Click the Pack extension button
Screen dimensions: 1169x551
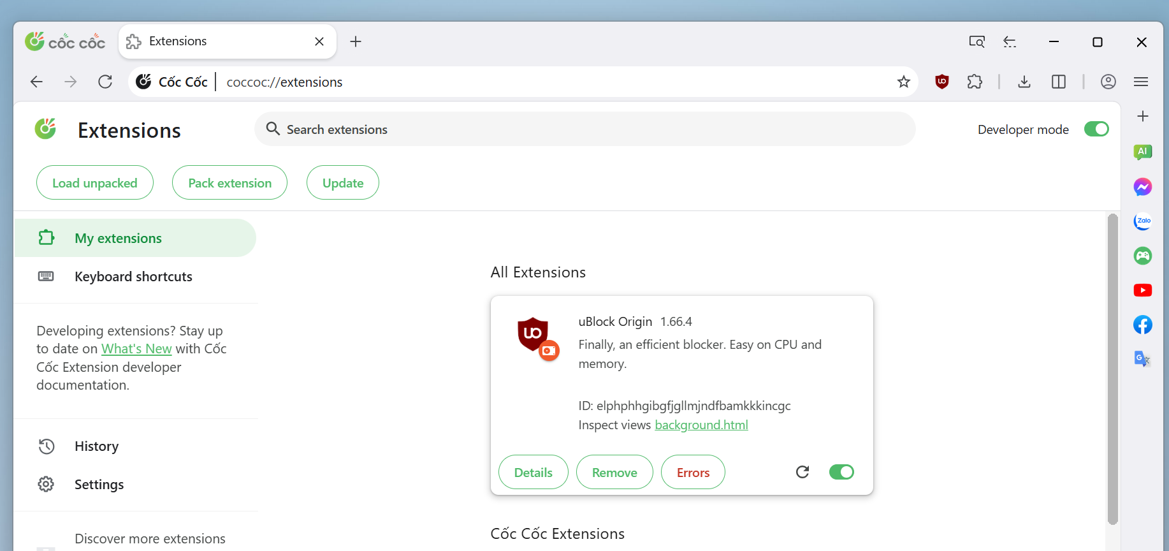(x=229, y=183)
